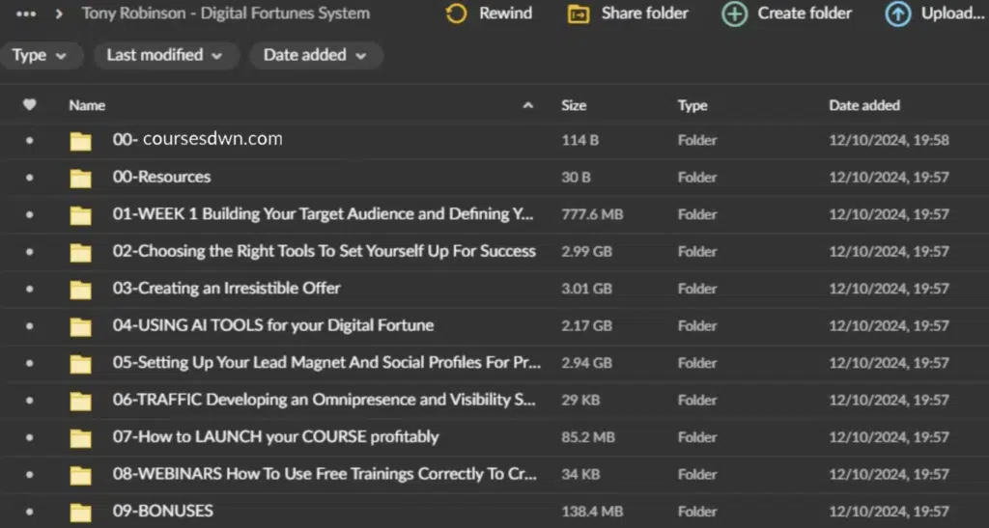Click the Upload arrow icon
The image size is (989, 528).
click(x=897, y=14)
